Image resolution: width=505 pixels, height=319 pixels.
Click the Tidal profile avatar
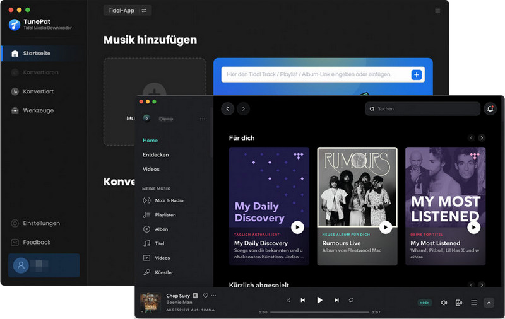146,119
